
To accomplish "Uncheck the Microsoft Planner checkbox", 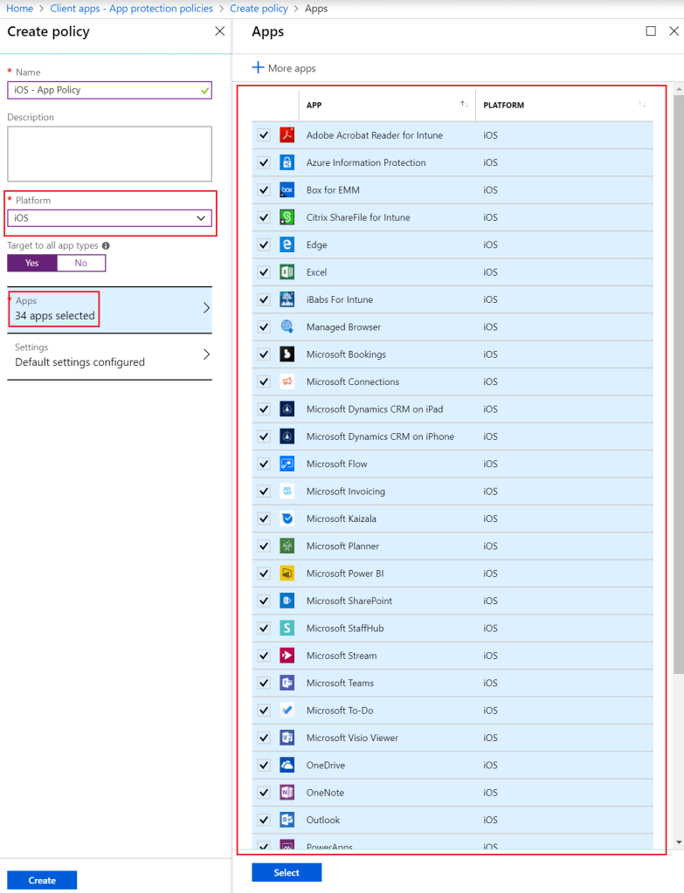I will click(x=264, y=546).
